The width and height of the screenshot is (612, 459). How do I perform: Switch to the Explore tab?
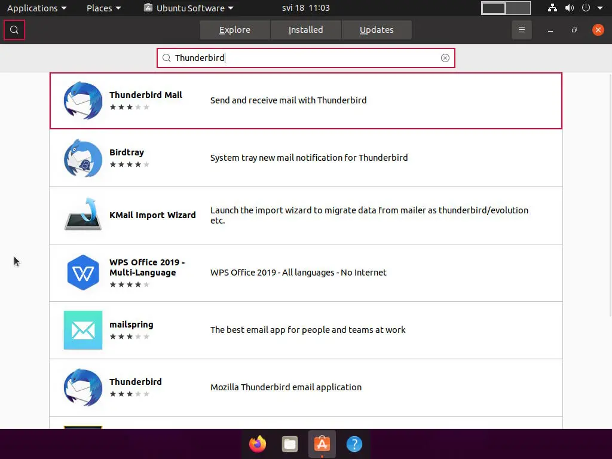point(235,30)
